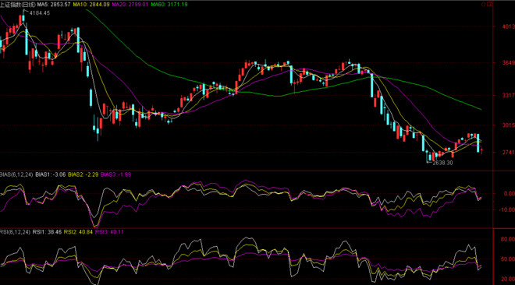Click the purple BIAS3: -1.99 label
The height and width of the screenshot is (285, 515).
click(115, 174)
